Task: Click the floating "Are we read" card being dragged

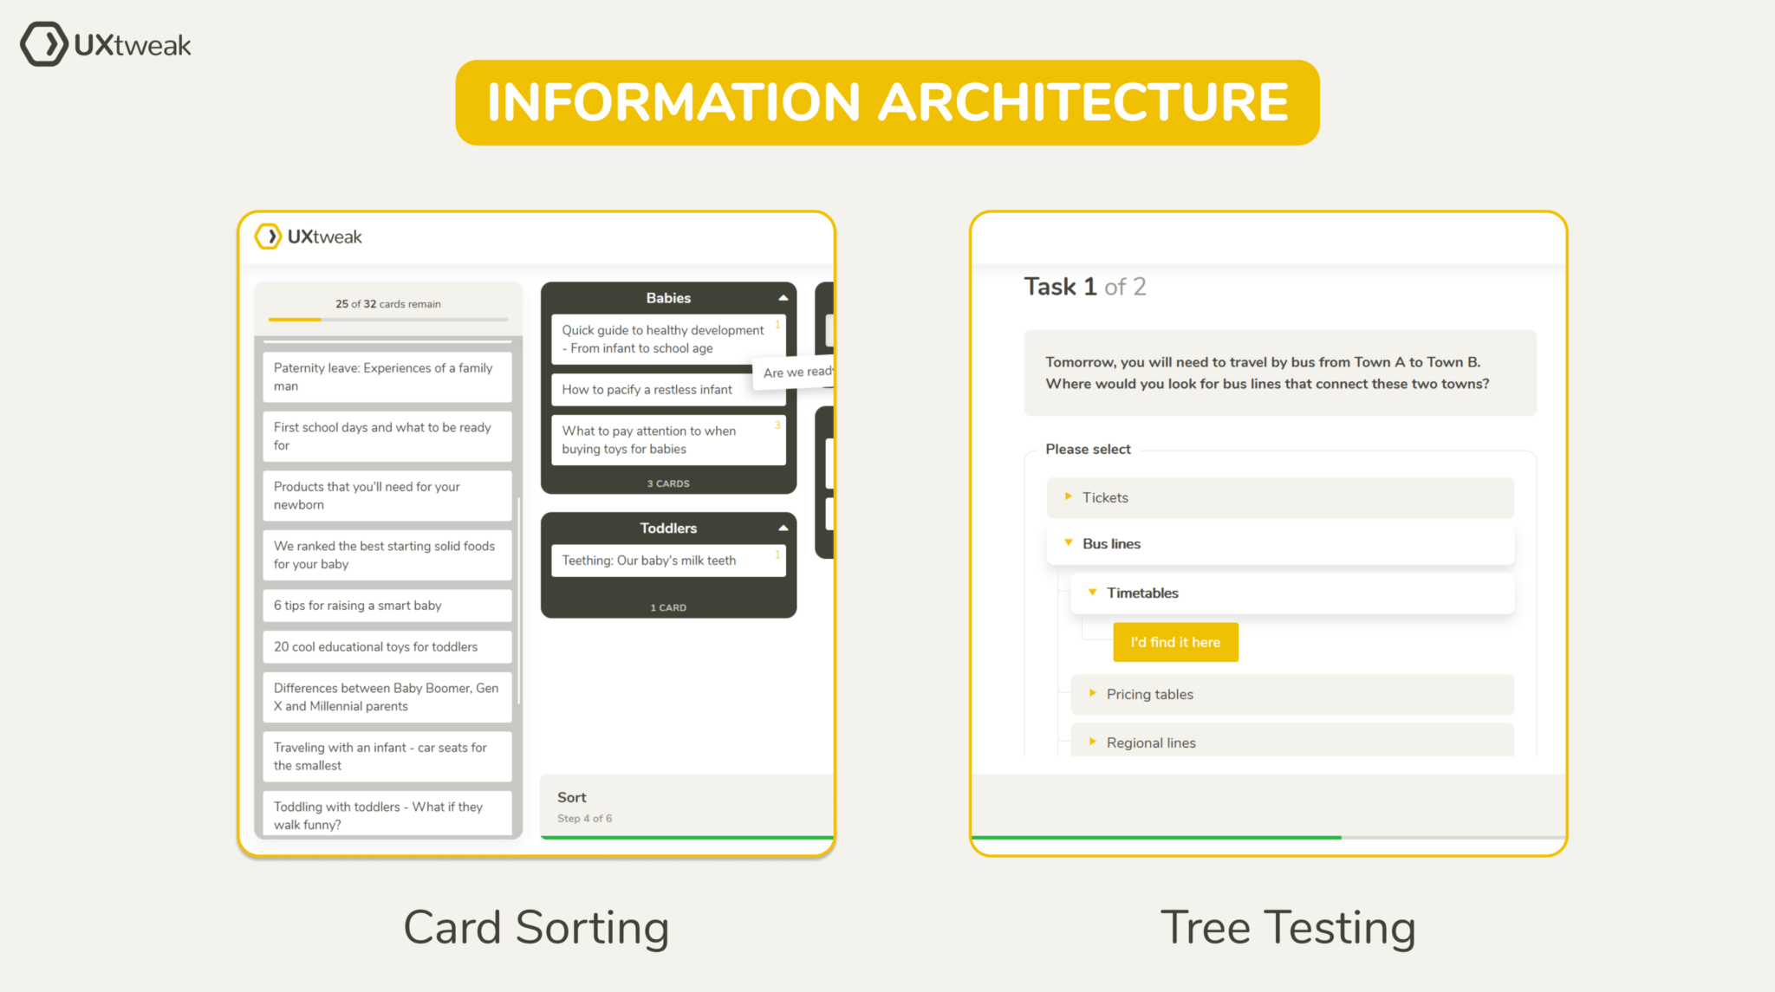Action: pyautogui.click(x=793, y=372)
